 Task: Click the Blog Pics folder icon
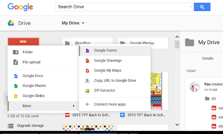pyautogui.click(x=67, y=43)
